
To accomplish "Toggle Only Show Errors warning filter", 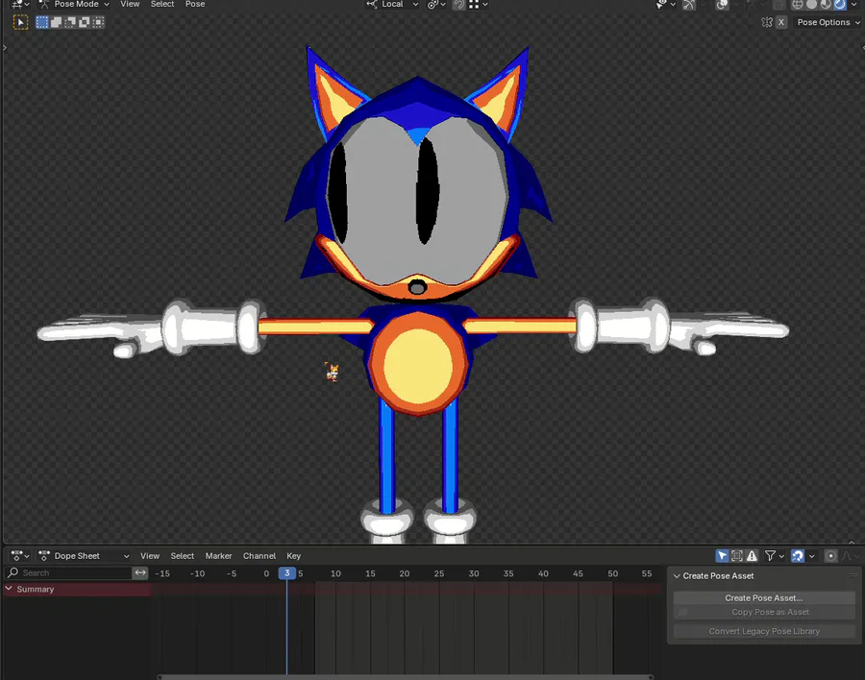I will 752,556.
